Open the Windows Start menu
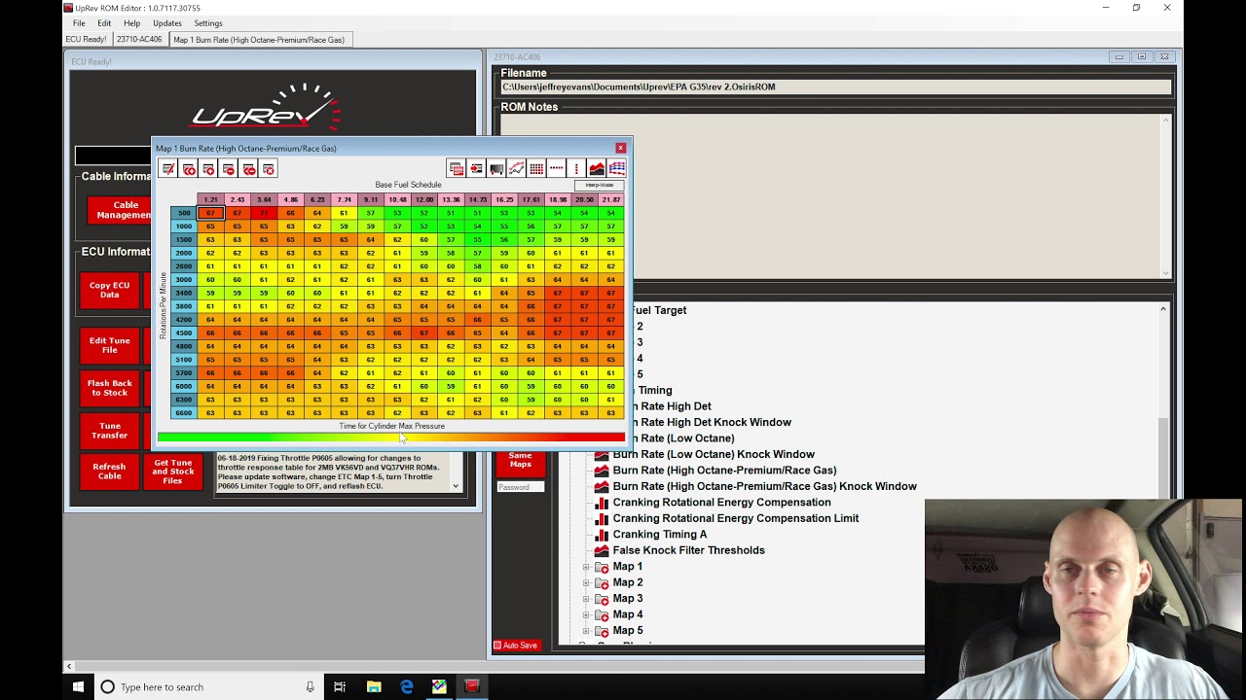The height and width of the screenshot is (700, 1246). 78,686
